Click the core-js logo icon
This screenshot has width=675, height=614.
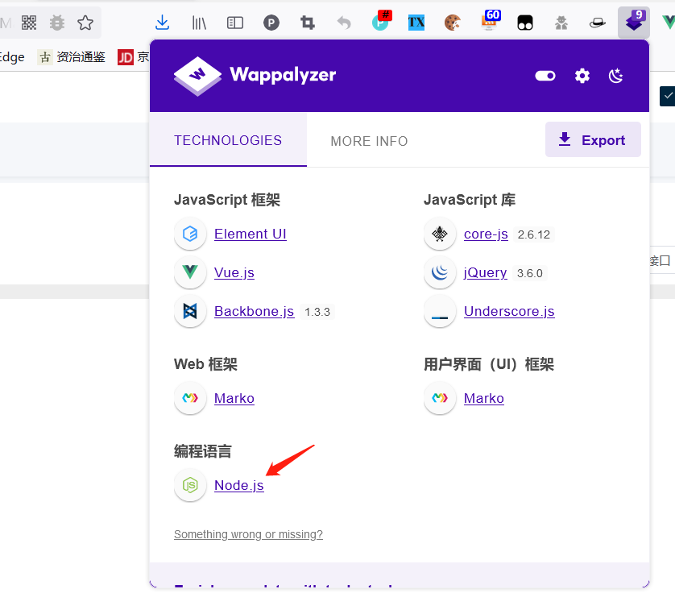tap(440, 234)
